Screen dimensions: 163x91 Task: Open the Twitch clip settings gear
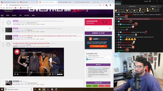click(x=50, y=74)
